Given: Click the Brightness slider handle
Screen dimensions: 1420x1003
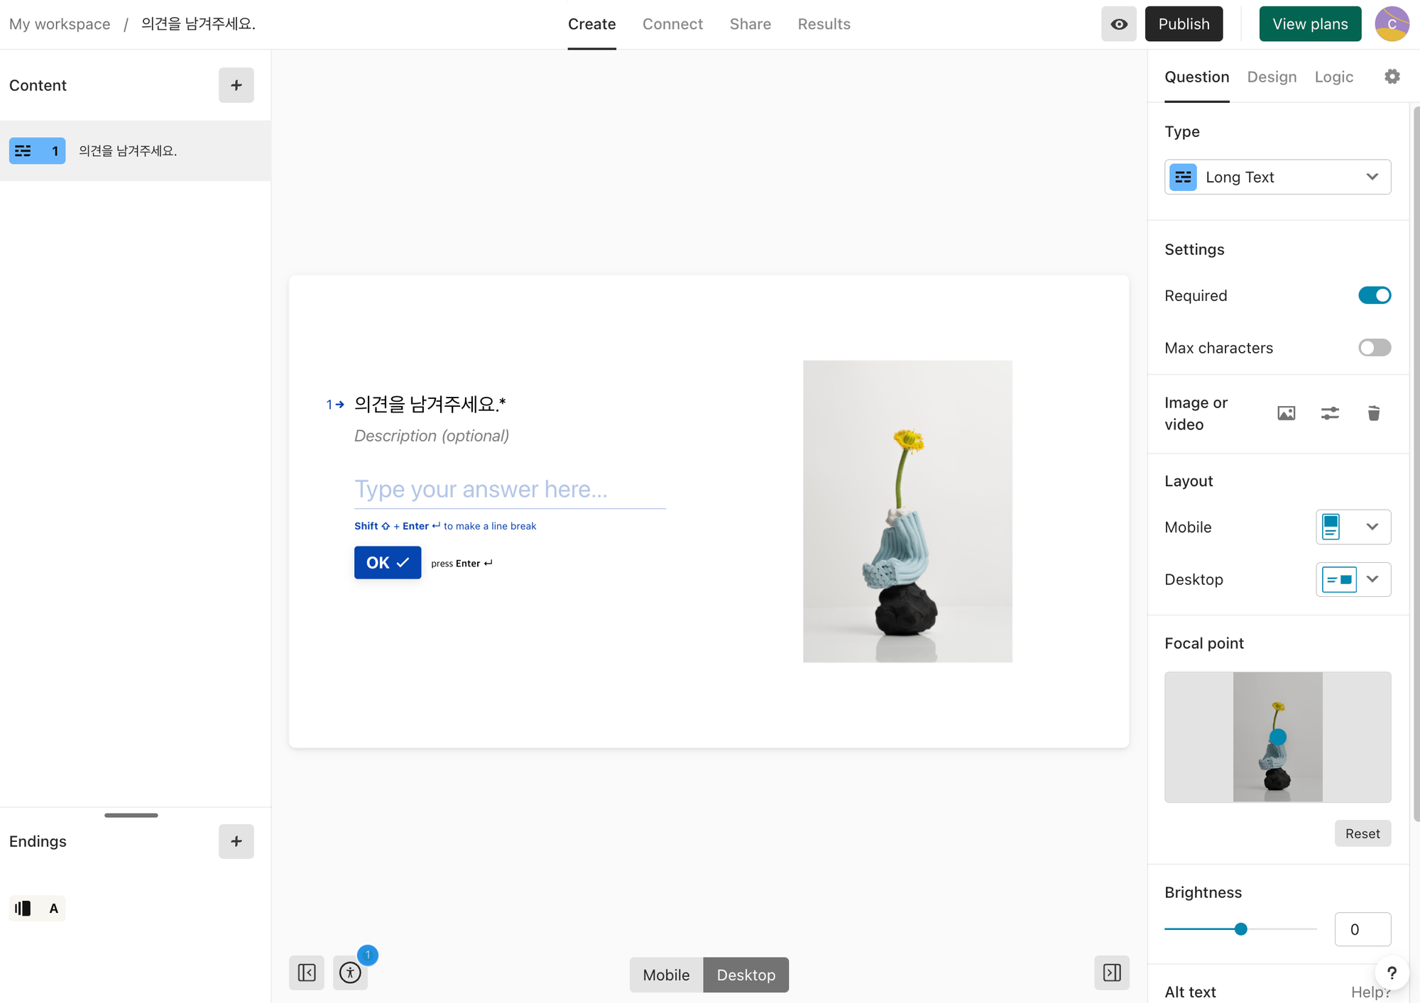Looking at the screenshot, I should pyautogui.click(x=1240, y=929).
